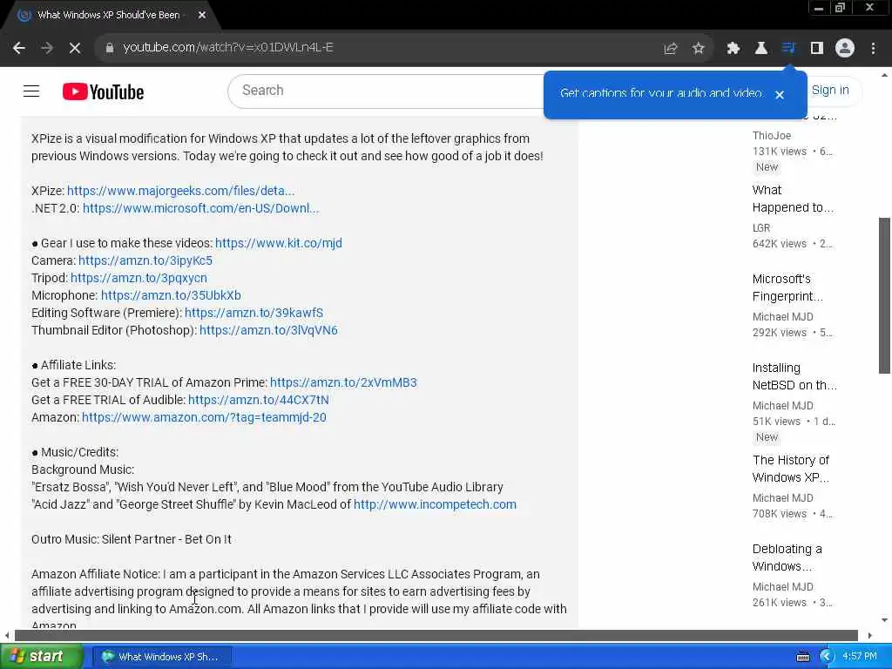Go back to the previous page
Screen dimensions: 892x669
pos(19,48)
